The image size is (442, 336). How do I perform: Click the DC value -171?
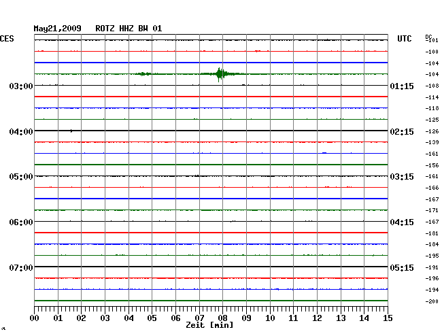432,210
